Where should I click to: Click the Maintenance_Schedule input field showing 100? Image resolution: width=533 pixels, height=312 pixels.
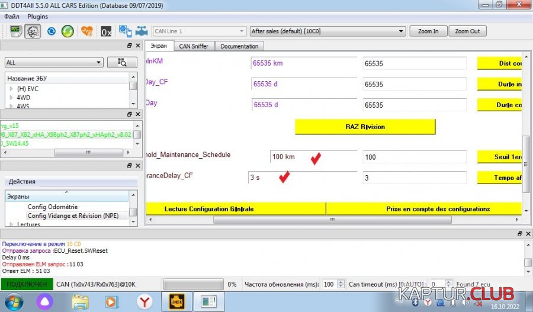tap(415, 157)
